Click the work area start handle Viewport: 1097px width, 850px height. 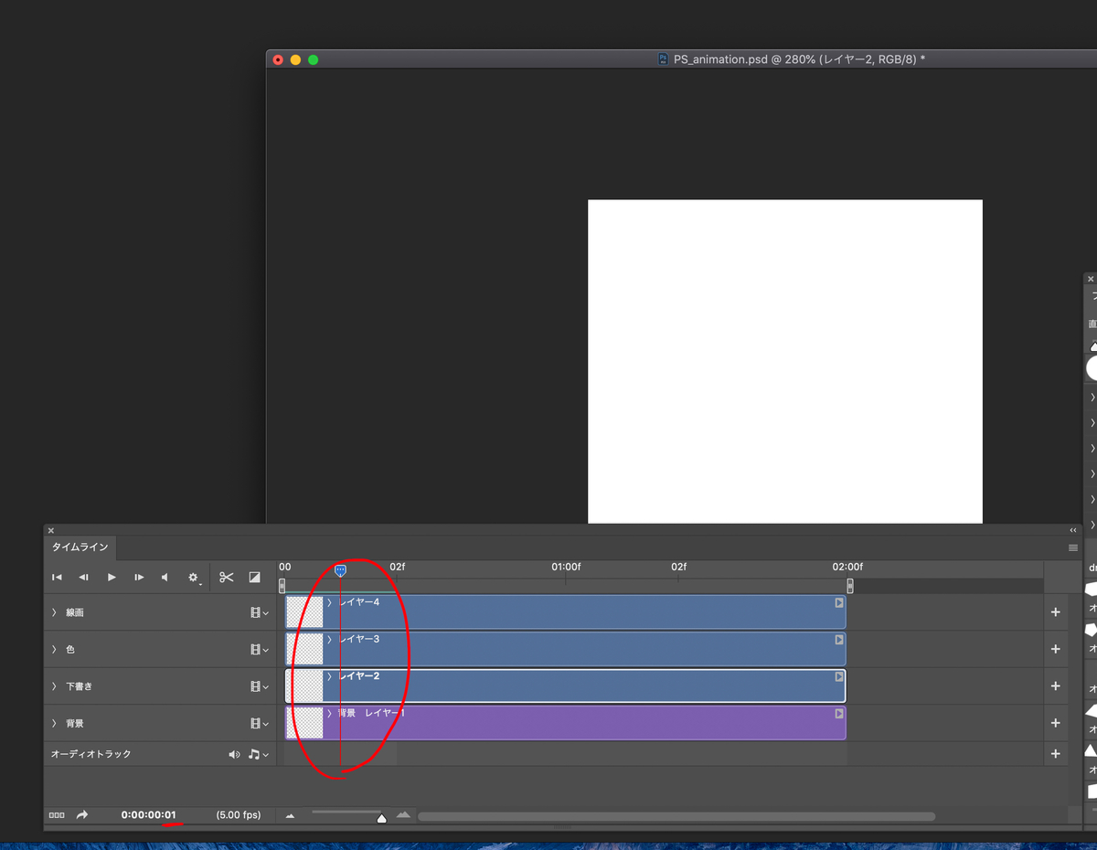282,586
